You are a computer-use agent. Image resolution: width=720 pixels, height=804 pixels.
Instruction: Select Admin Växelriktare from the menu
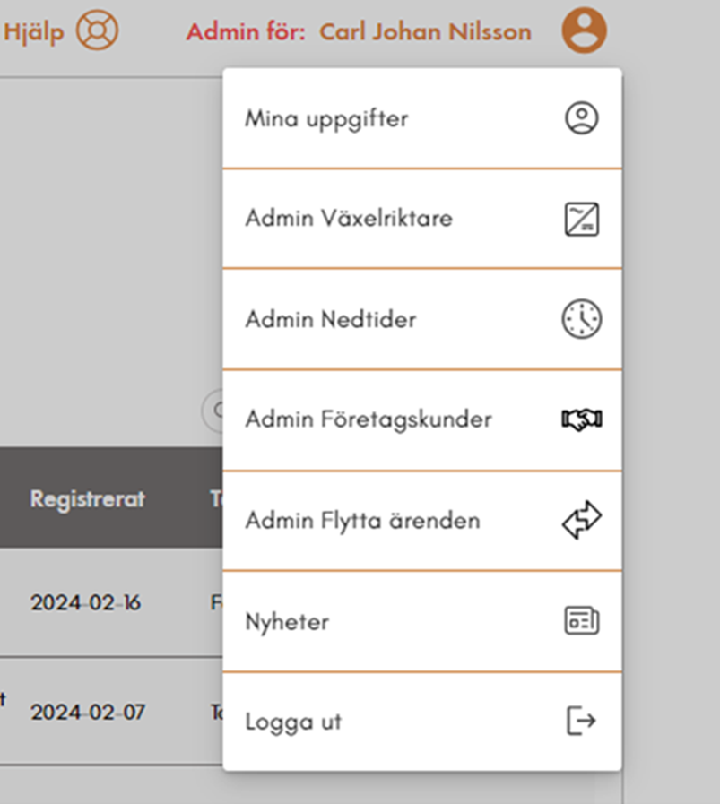tap(349, 219)
